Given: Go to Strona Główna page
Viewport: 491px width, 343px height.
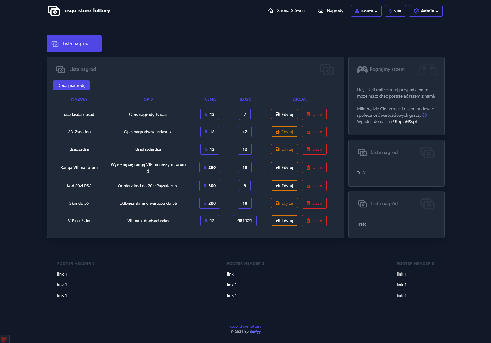Looking at the screenshot, I should tap(286, 11).
